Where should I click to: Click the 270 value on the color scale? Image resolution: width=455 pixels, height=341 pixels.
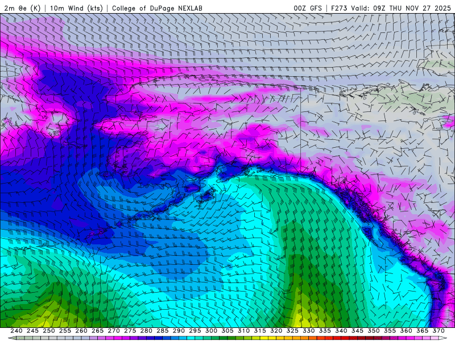(114, 331)
